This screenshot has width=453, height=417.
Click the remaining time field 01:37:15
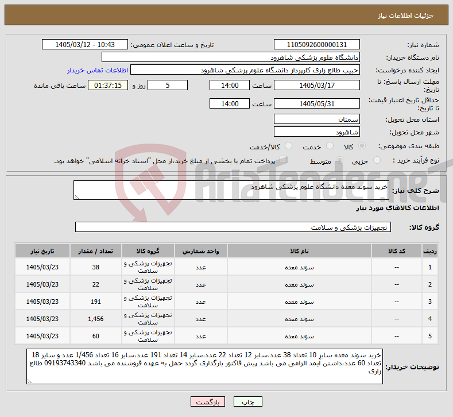[x=108, y=85]
